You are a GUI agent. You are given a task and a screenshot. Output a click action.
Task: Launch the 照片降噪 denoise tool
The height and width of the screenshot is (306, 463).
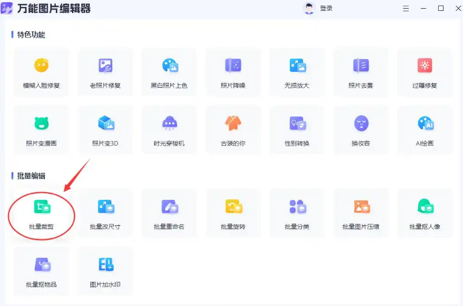coord(233,73)
